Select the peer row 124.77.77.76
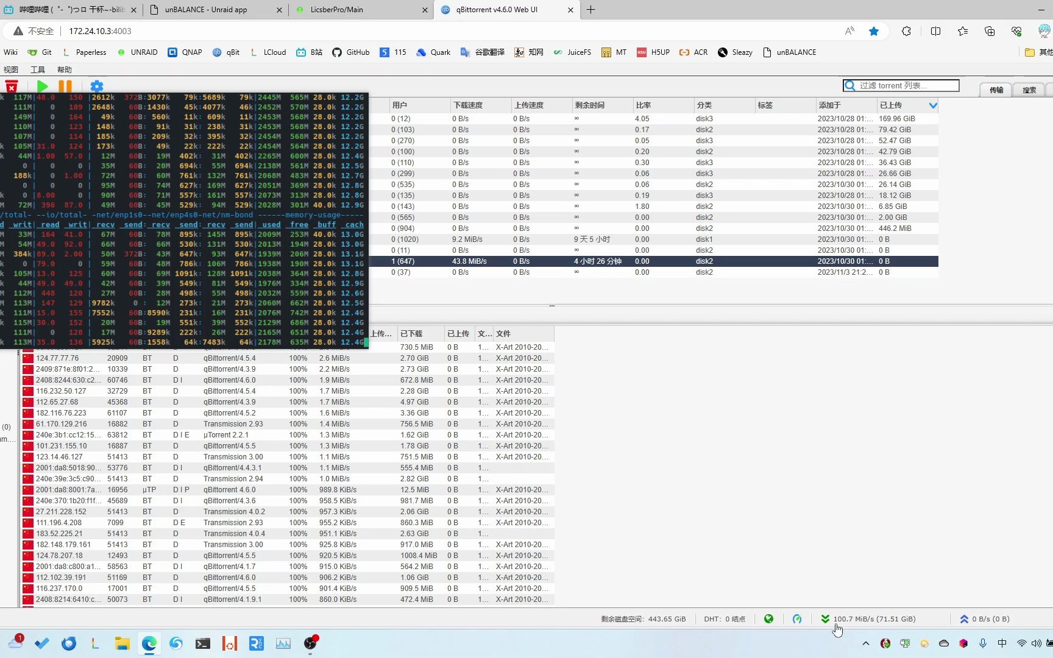This screenshot has width=1053, height=658. tap(288, 358)
